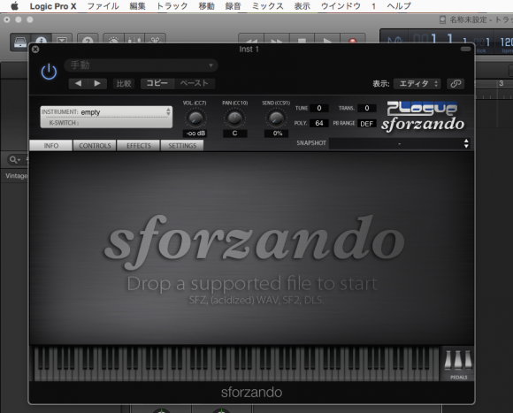Open the Library icon in Logic toolbar

coord(20,42)
